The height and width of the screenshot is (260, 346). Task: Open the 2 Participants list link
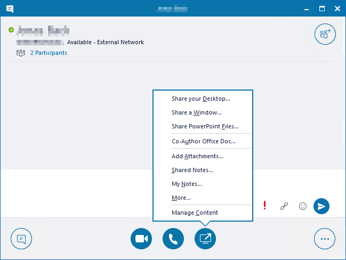(x=48, y=53)
